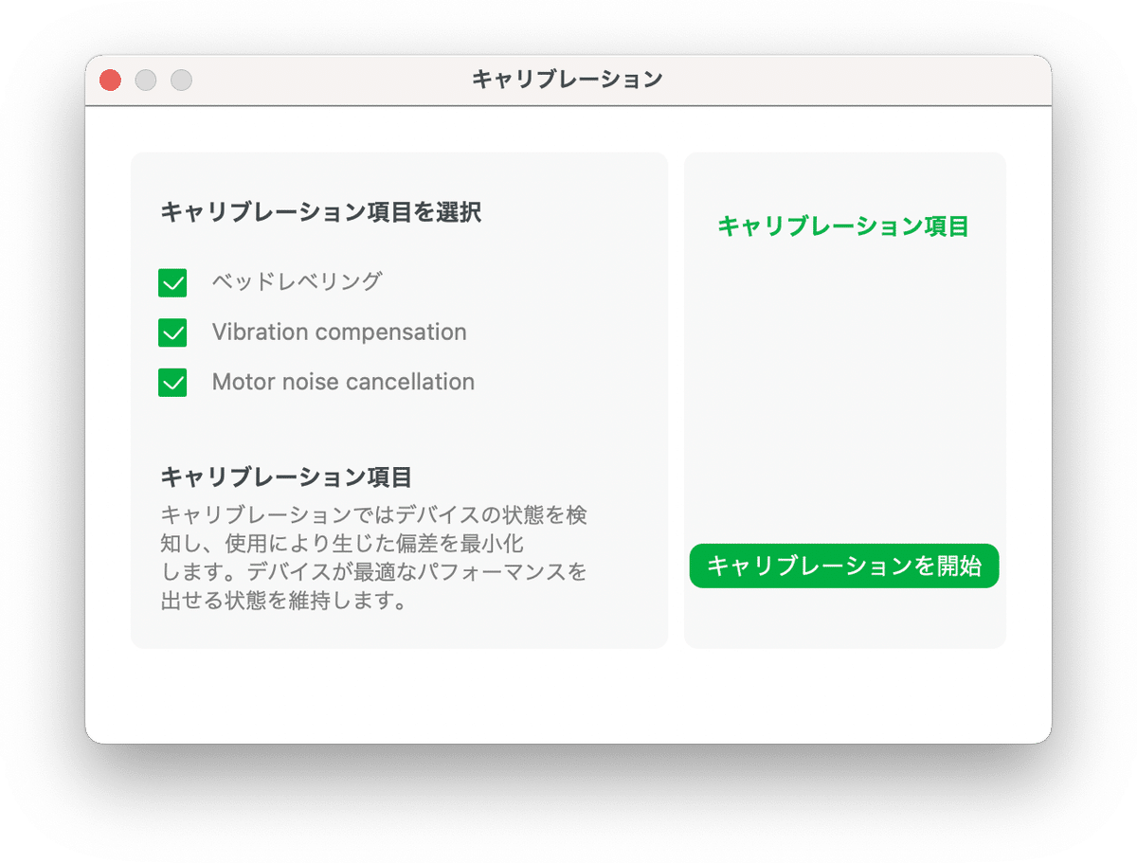1137x863 pixels.
Task: Toggle the Vibration compensation checkbox
Action: 172,333
